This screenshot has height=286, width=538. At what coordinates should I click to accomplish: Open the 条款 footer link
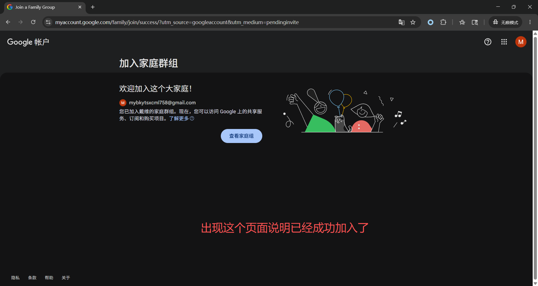pyautogui.click(x=32, y=278)
